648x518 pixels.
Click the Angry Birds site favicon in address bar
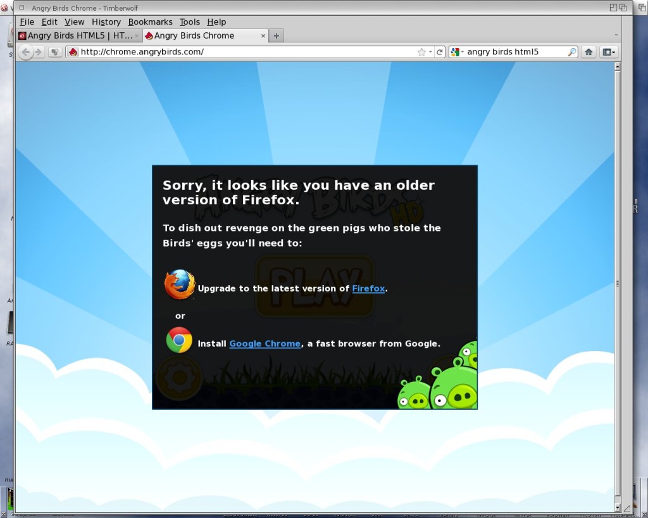(x=73, y=52)
